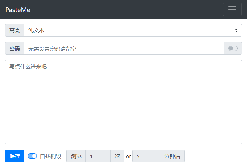Select the minutes field showing 5
This screenshot has height=168, width=247.
coord(146,156)
